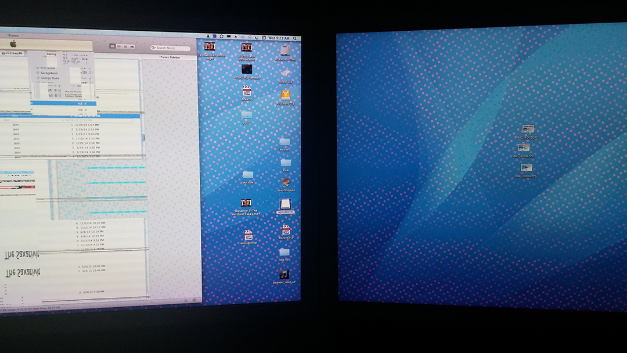Open the NovaRaid drive icon
The height and width of the screenshot is (353, 627).
pyautogui.click(x=286, y=74)
